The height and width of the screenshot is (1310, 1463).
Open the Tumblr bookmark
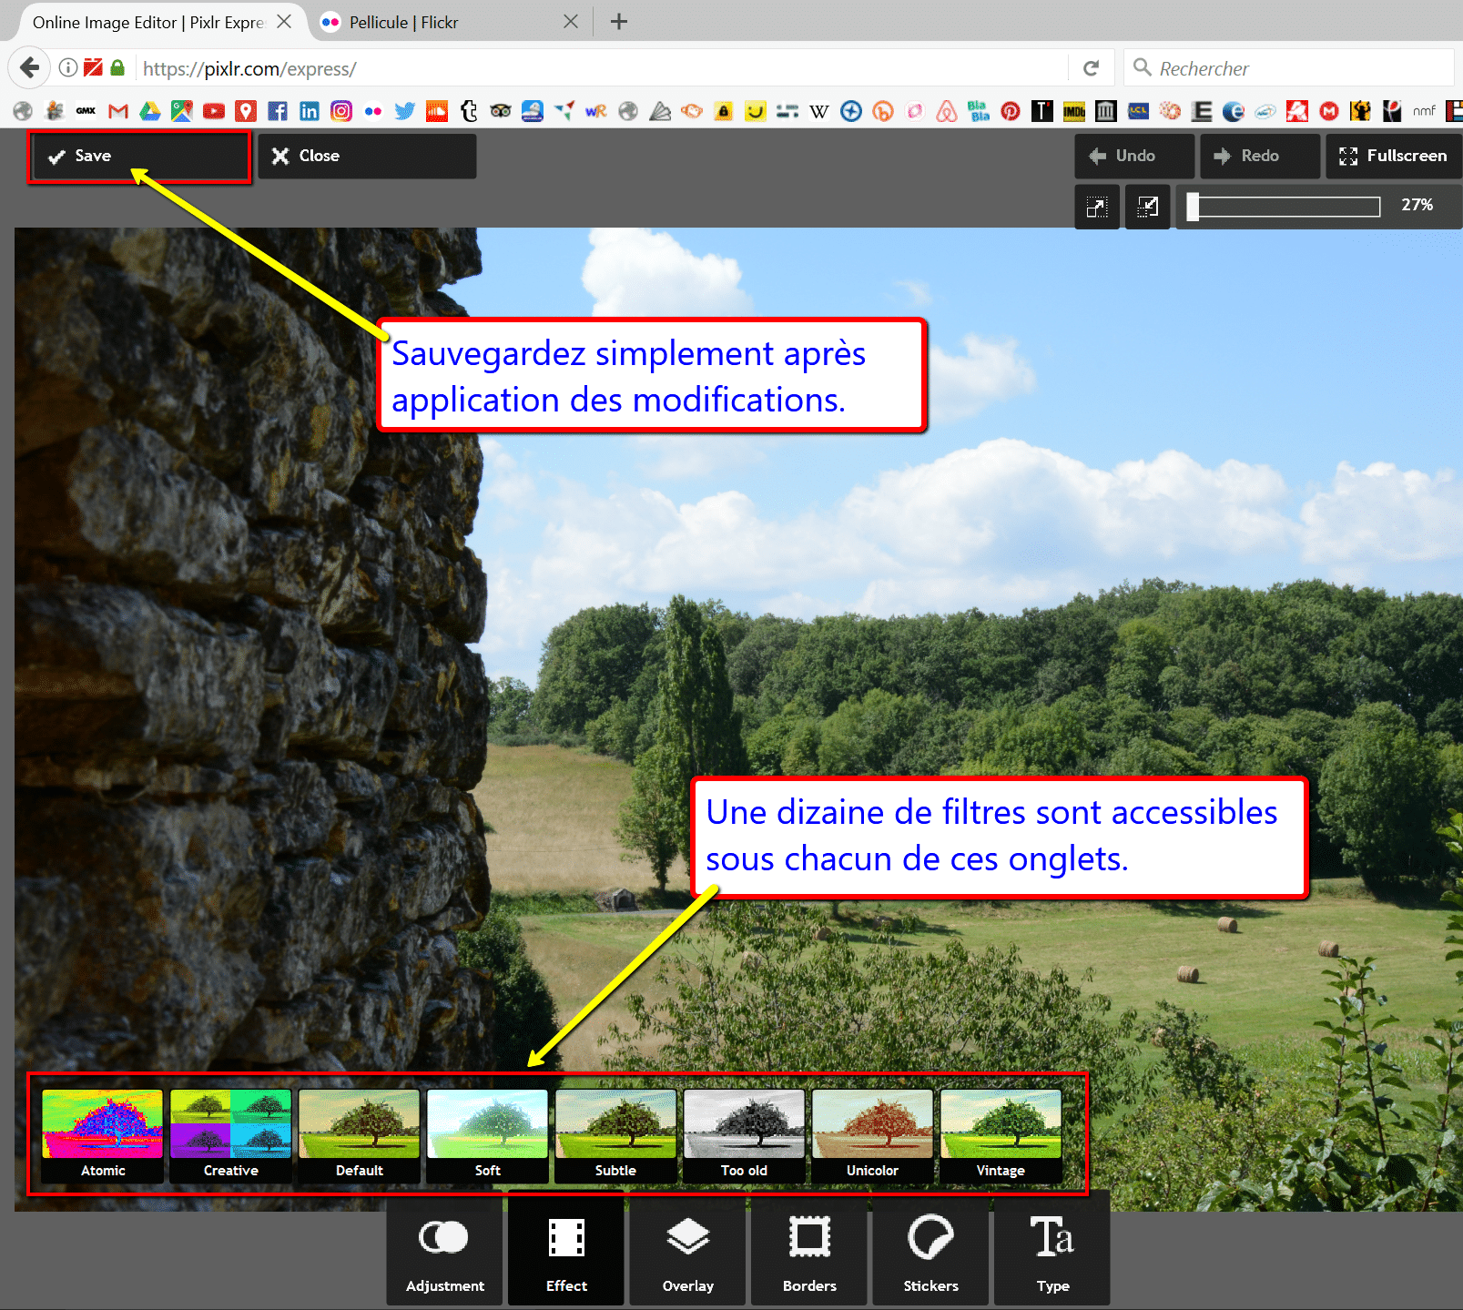pos(469,111)
